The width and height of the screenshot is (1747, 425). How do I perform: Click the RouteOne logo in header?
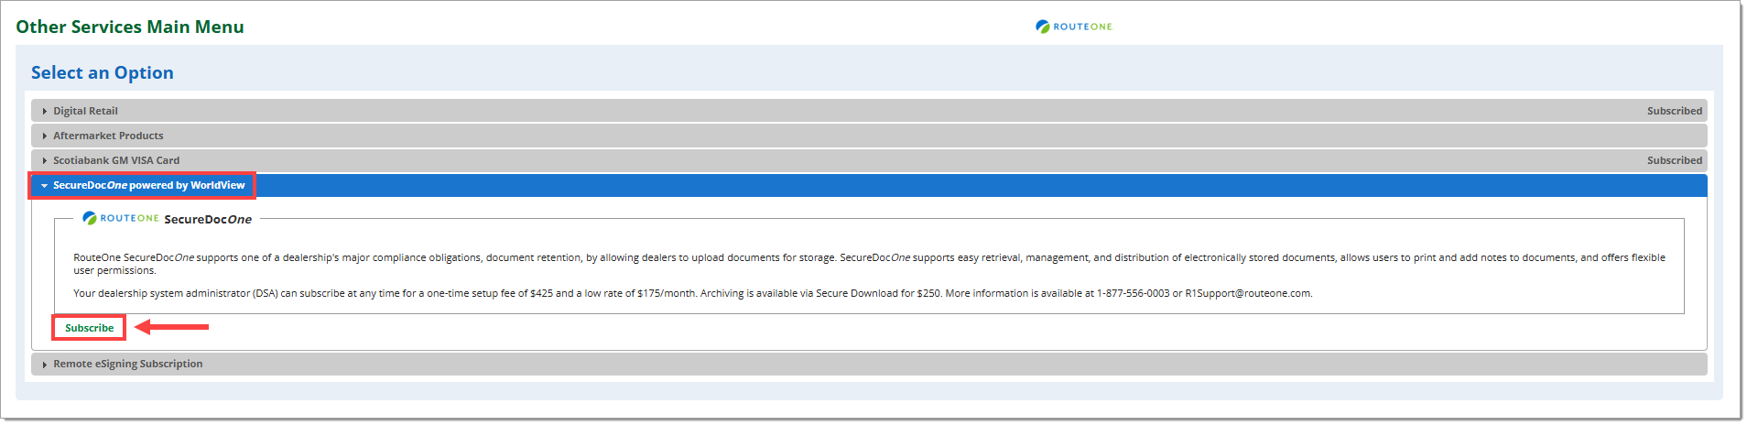[1074, 27]
